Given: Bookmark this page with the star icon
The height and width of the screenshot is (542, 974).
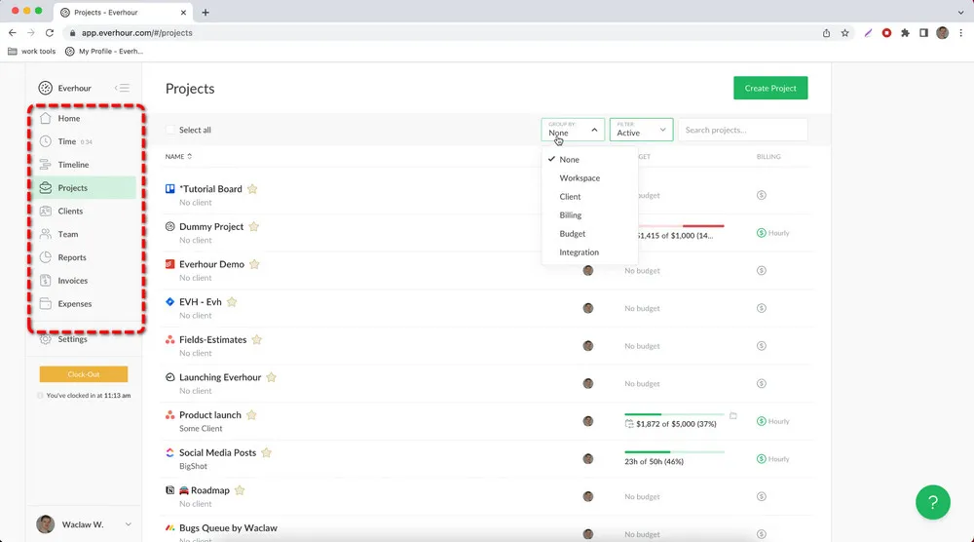Looking at the screenshot, I should click(844, 33).
